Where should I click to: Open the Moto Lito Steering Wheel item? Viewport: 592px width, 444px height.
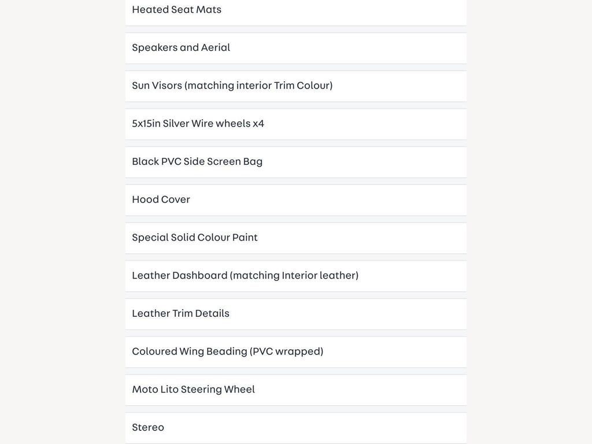coord(296,390)
